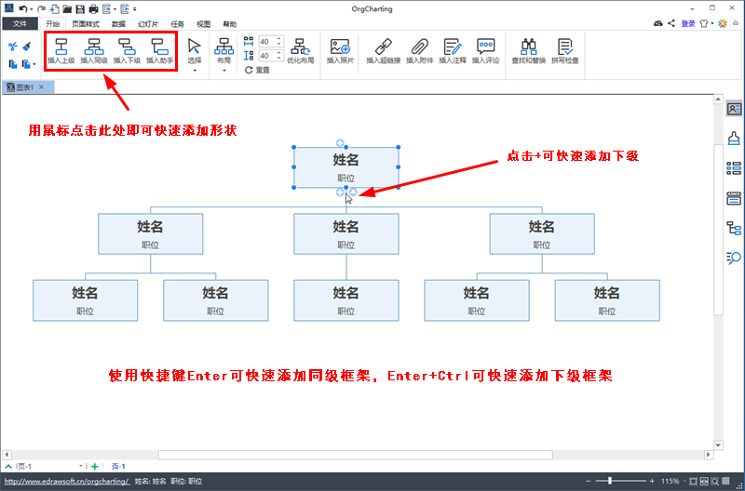Collapse the ribbon with the top-right chevron
Viewport: 745px width, 491px height.
(x=736, y=23)
